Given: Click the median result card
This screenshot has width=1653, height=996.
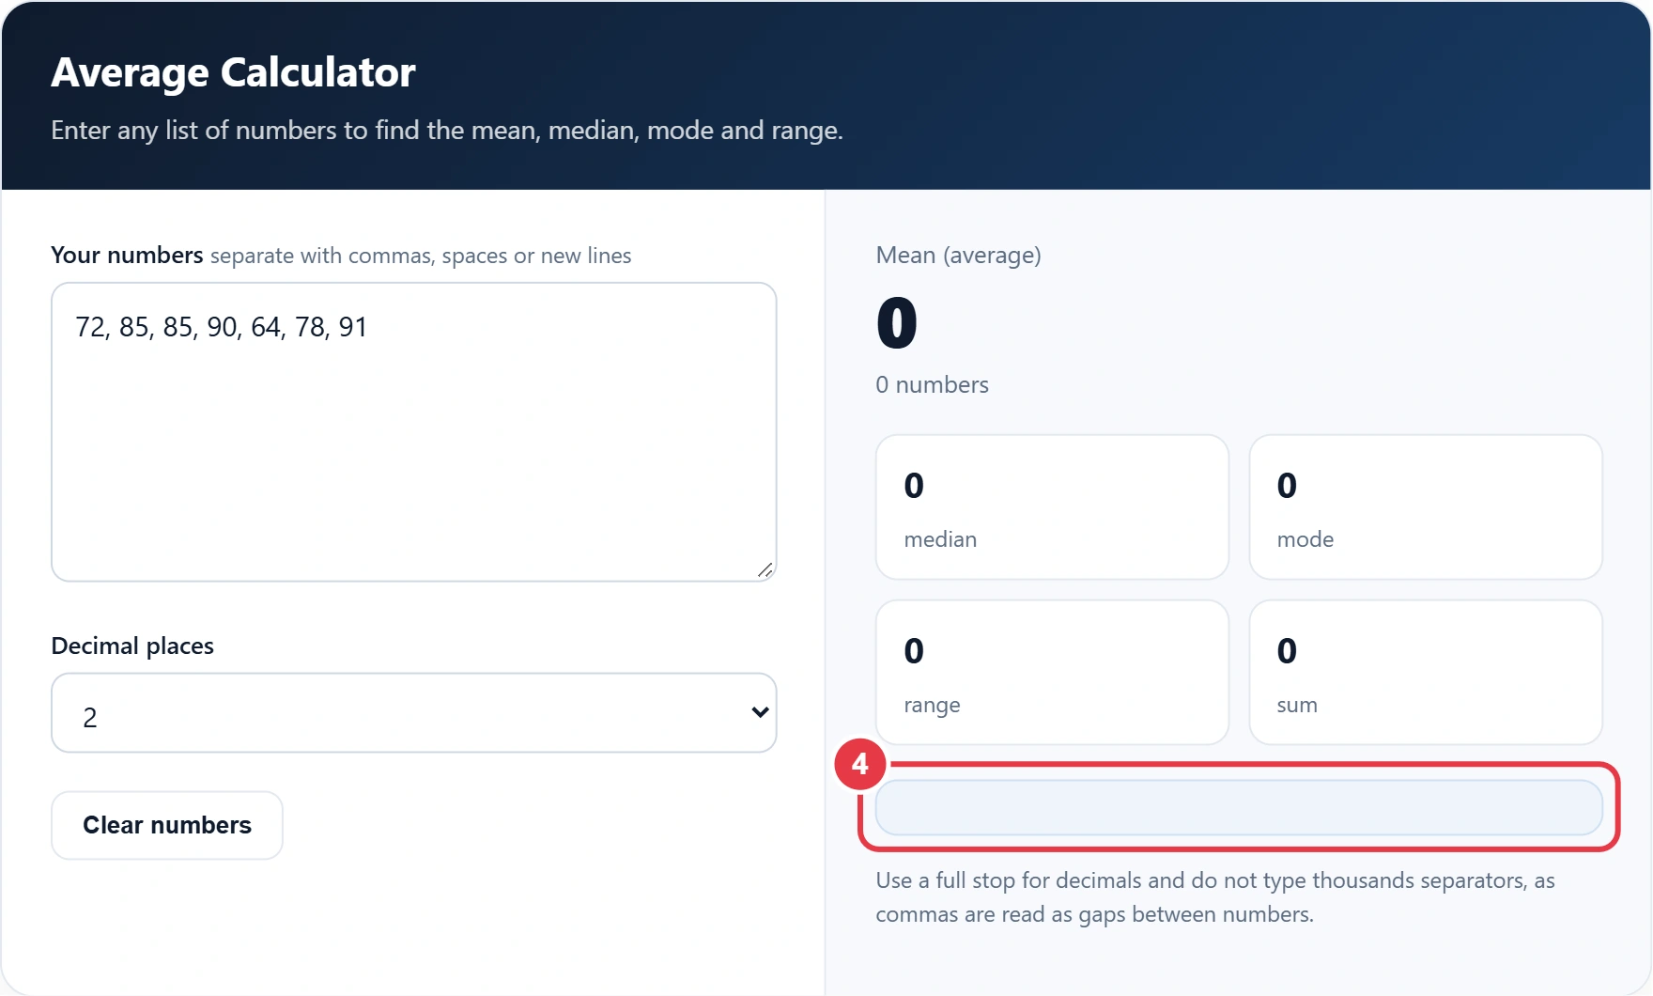Looking at the screenshot, I should click(1052, 507).
